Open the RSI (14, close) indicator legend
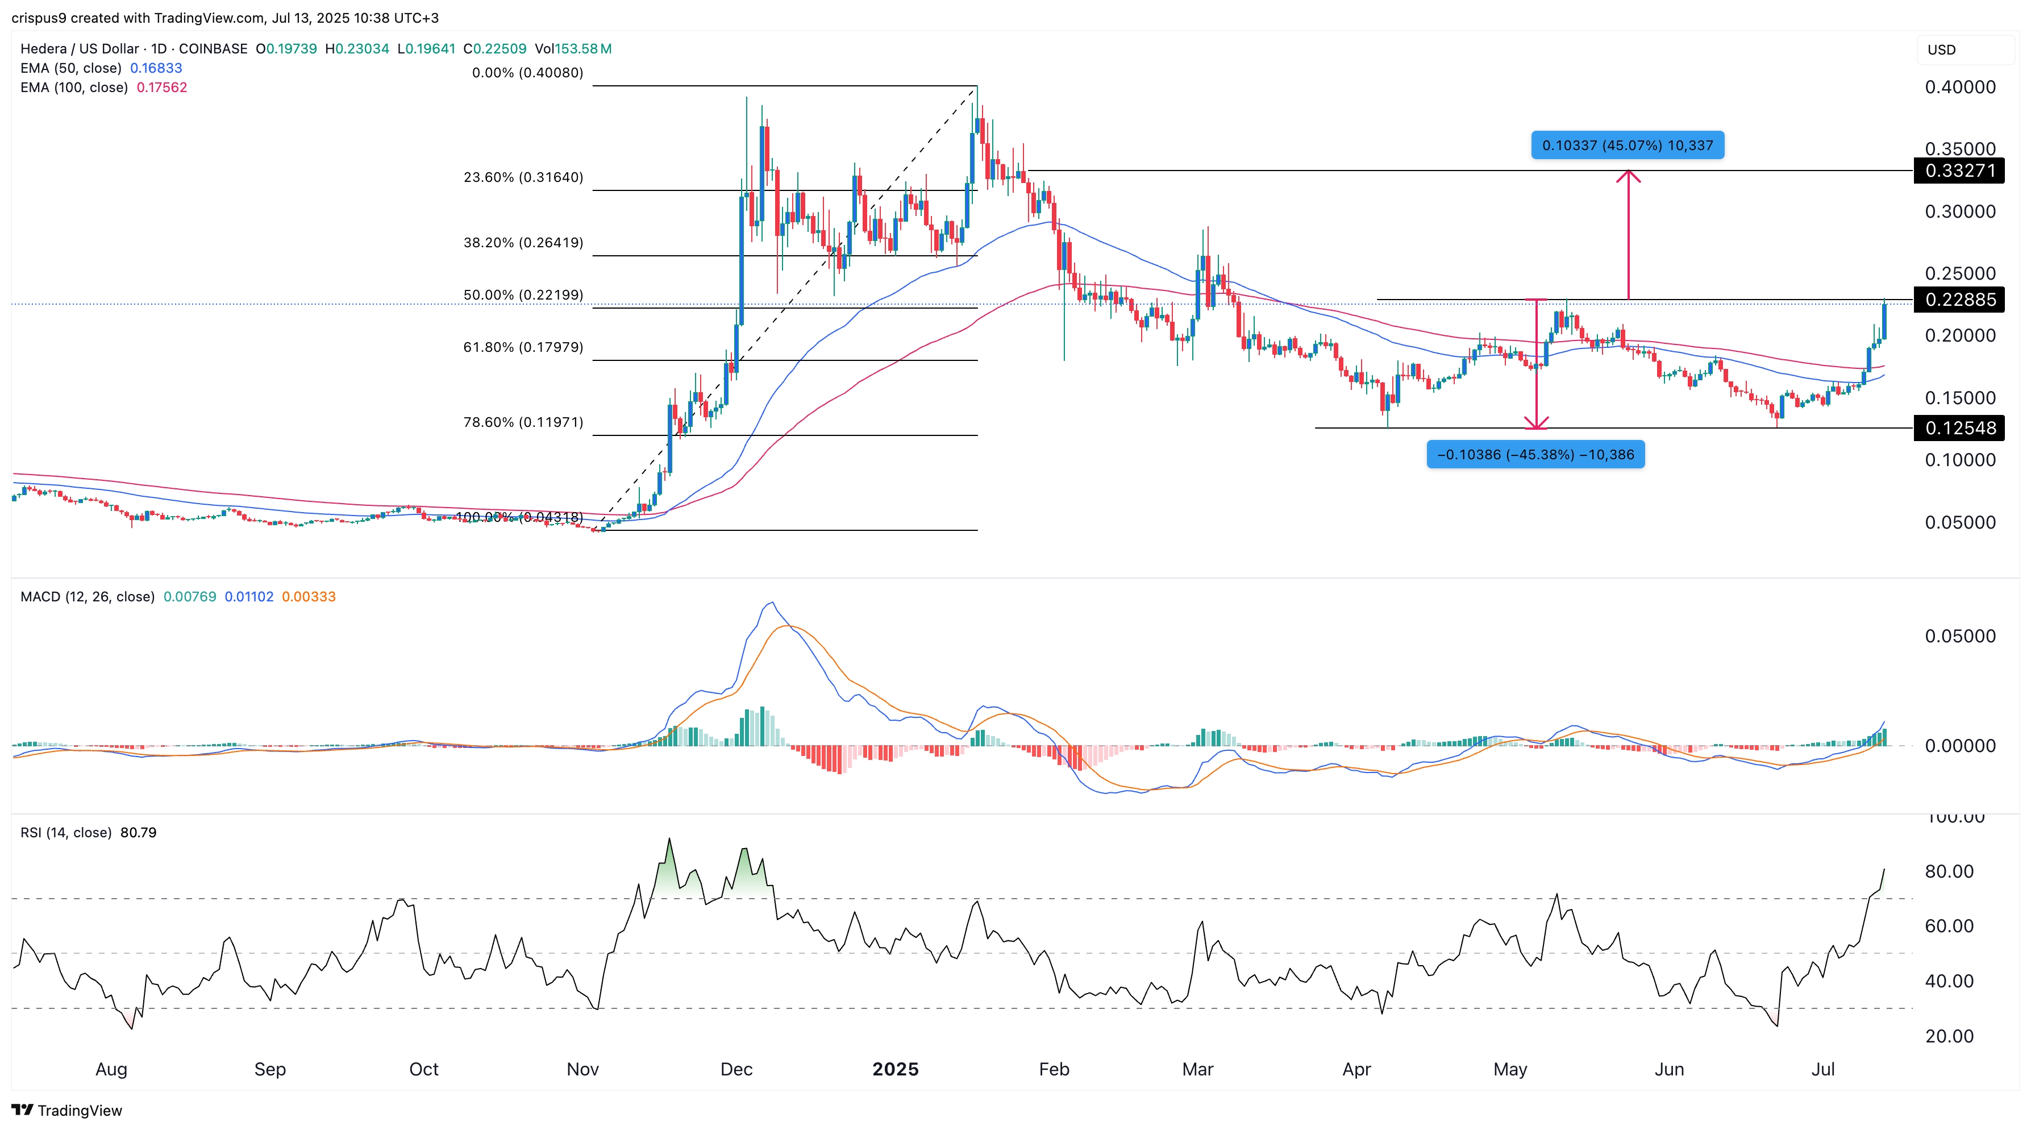Viewport: 2031px width, 1130px height. pos(65,833)
